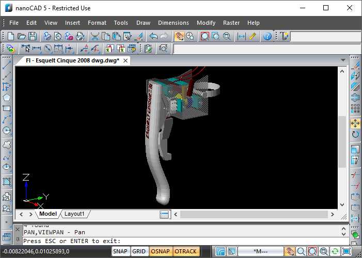Click the horizontal scrollbar under the viewport
362x258 pixels.
coord(253,214)
